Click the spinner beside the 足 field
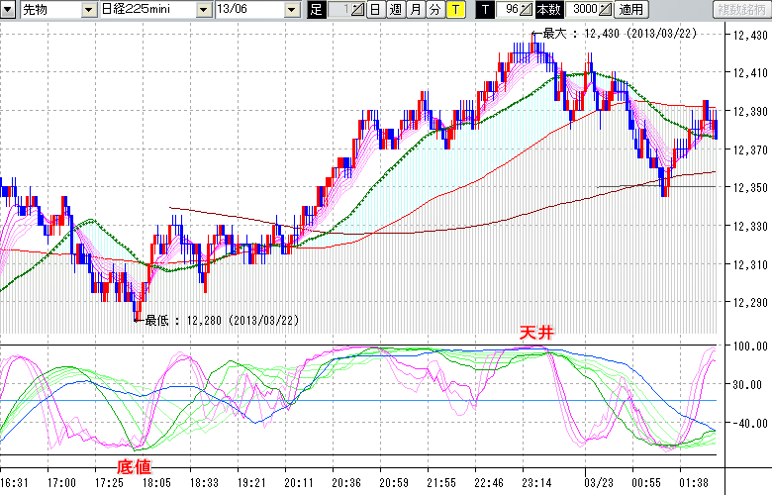 click(x=358, y=10)
